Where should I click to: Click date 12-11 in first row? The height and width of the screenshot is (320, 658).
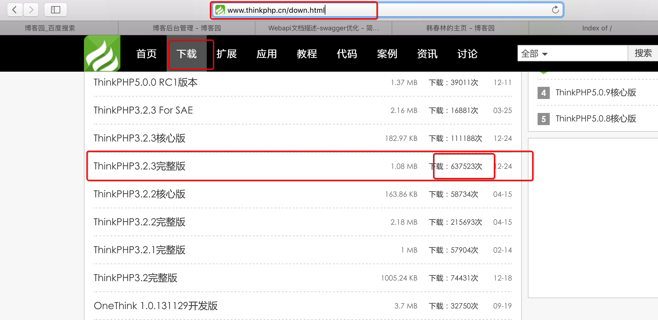(x=503, y=82)
